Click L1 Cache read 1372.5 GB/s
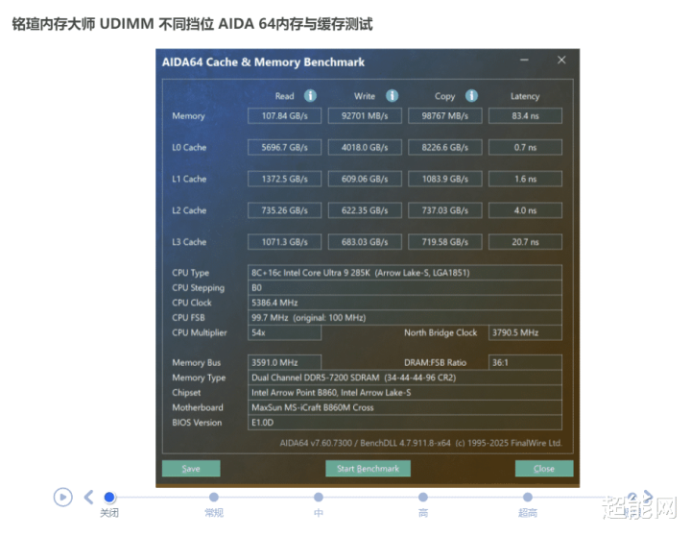 (284, 179)
